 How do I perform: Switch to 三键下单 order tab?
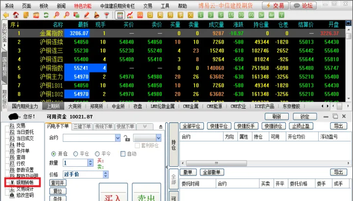[82, 127]
